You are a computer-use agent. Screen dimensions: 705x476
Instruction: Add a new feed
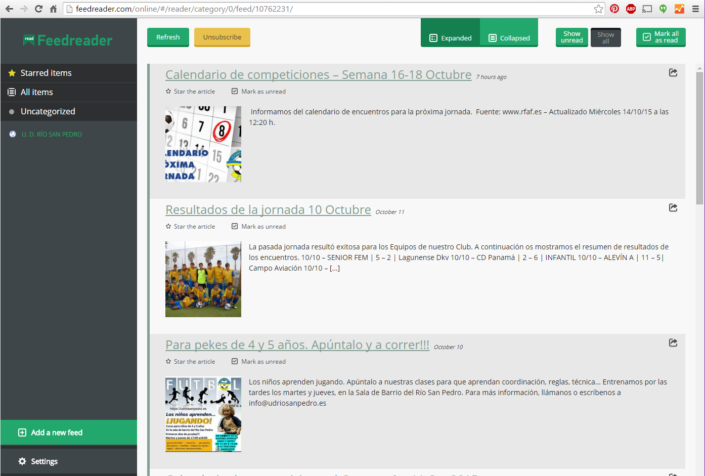(x=69, y=432)
